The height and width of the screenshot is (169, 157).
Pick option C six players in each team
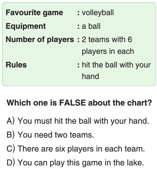76,149
